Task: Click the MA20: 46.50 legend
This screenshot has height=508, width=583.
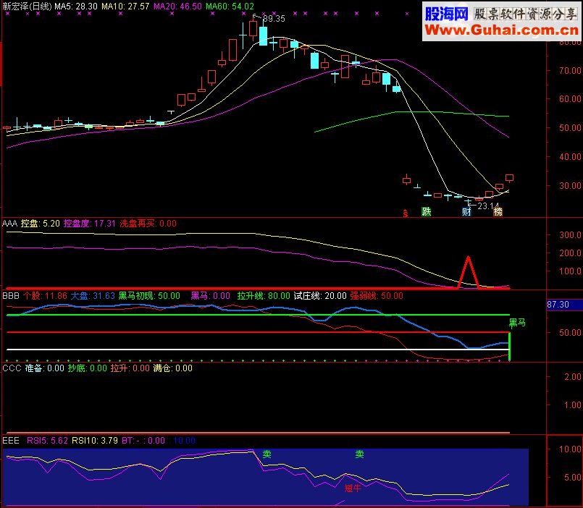Action: [177, 7]
